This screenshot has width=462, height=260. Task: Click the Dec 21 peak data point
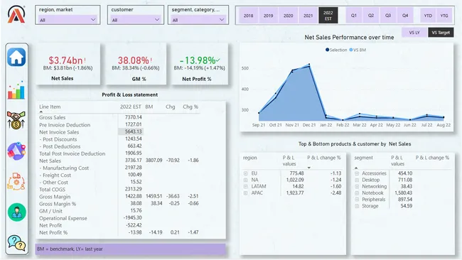pos(309,64)
